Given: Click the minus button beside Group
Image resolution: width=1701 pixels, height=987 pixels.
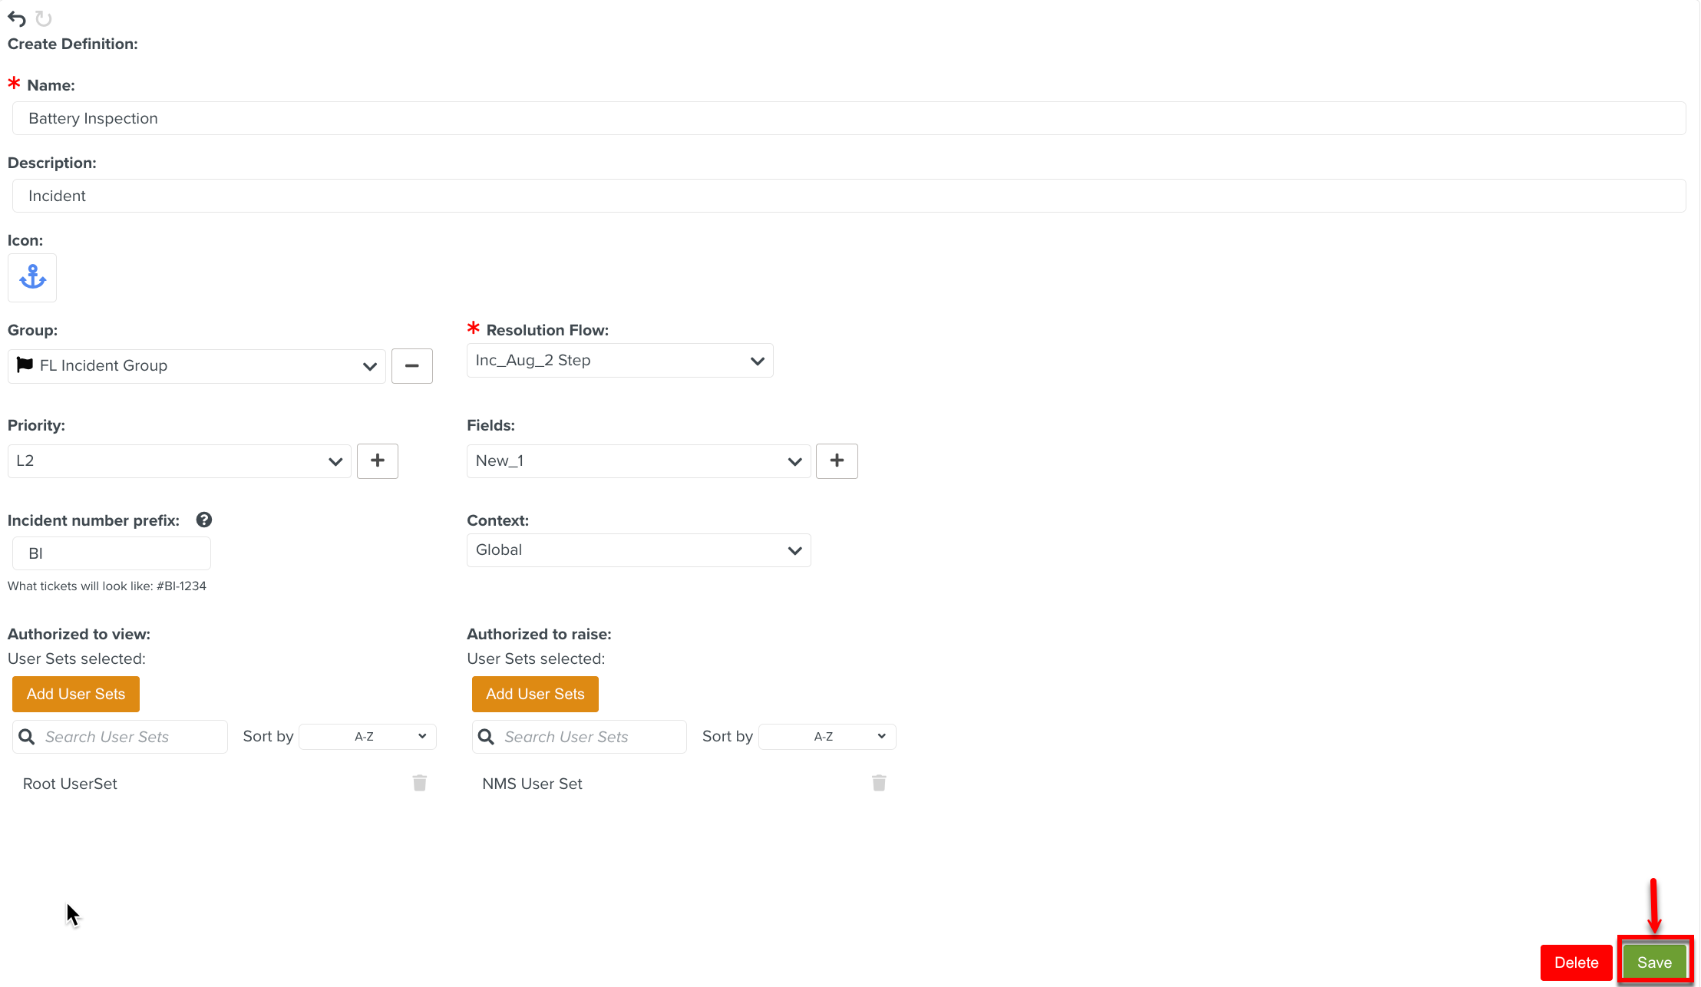Looking at the screenshot, I should coord(411,366).
